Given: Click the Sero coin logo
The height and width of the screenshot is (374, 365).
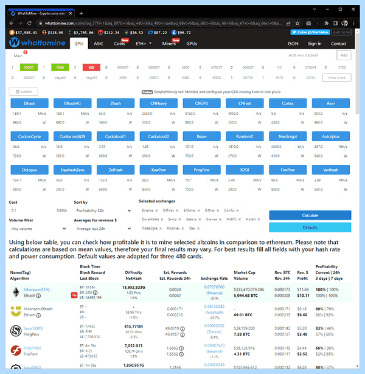Looking at the screenshot, I should coord(16,331).
